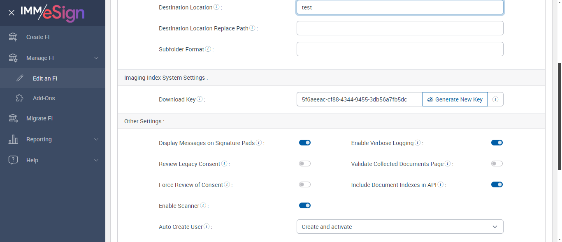Image resolution: width=562 pixels, height=242 pixels.
Task: Click the info icon right of Generate New Key
Action: [x=495, y=99]
